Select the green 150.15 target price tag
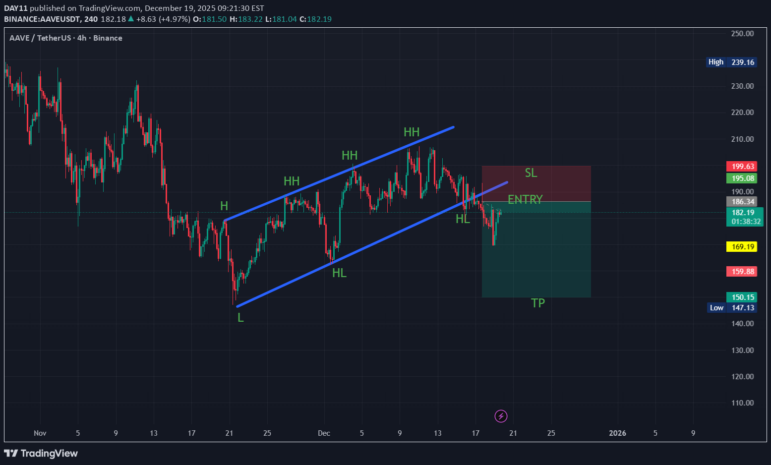This screenshot has width=771, height=465. coord(741,297)
